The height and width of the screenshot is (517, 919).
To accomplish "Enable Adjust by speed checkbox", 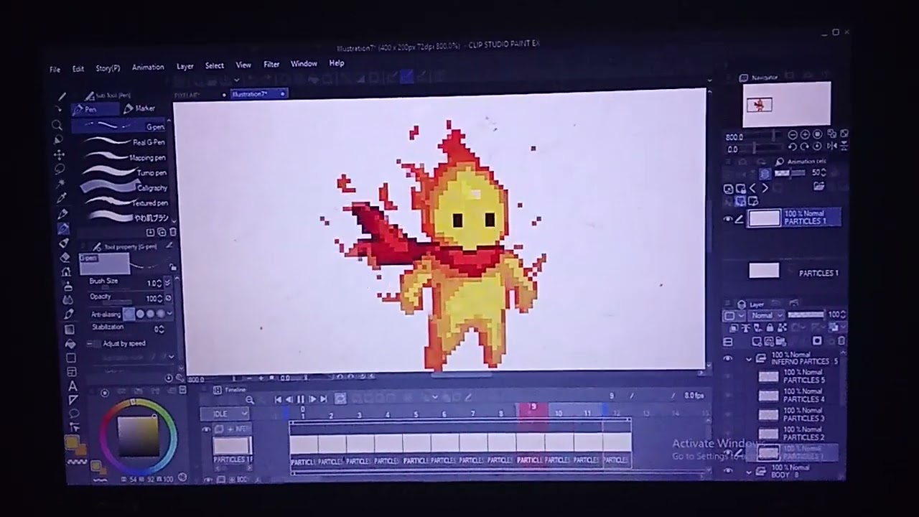I will coord(97,344).
